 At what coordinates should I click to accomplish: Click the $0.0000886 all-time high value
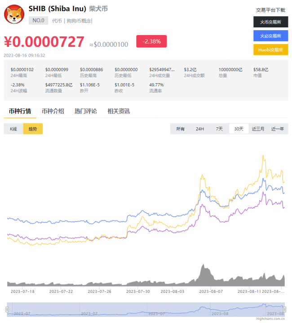(x=91, y=70)
